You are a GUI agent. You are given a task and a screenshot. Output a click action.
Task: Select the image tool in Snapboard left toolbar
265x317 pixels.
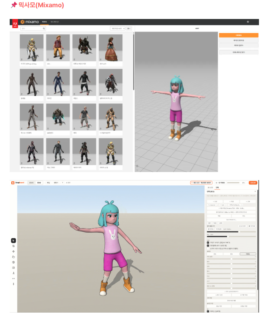(x=13, y=268)
